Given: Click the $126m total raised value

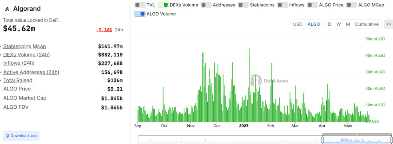Looking at the screenshot, I should point(115,81).
